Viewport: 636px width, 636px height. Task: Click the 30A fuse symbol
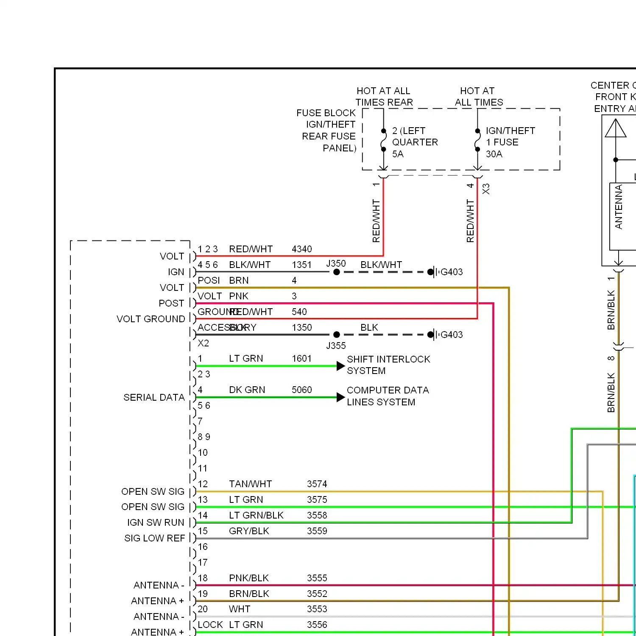[x=477, y=140]
